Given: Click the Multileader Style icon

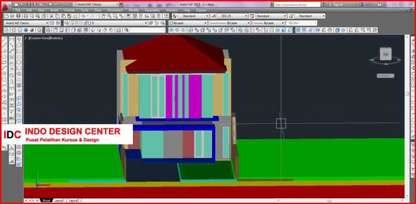Looking at the screenshot, I should tap(291, 16).
